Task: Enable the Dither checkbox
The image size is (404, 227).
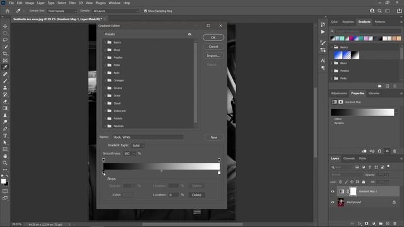Action: pyautogui.click(x=333, y=119)
